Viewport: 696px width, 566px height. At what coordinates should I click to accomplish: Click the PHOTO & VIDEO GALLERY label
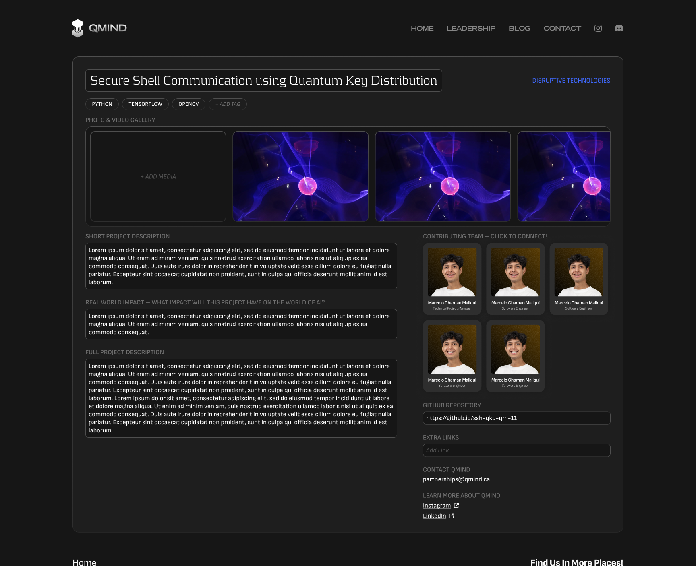tap(120, 120)
